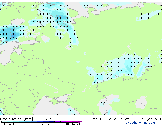
Task: Click the 0.1–0.5 mm legend color swatch
Action: [x=4, y=122]
